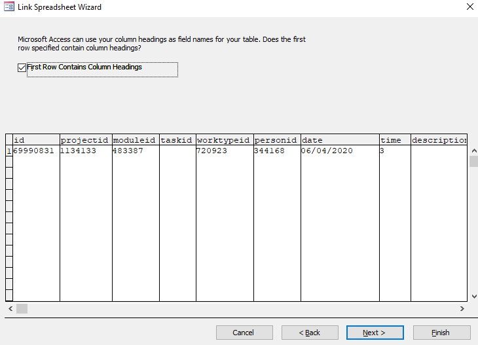The image size is (478, 345).
Task: Select the moduleid column header
Action: 136,140
